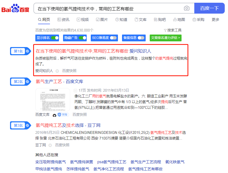Open the 地图 maps search tab
The width and height of the screenshot is (228, 173).
click(x=179, y=20)
